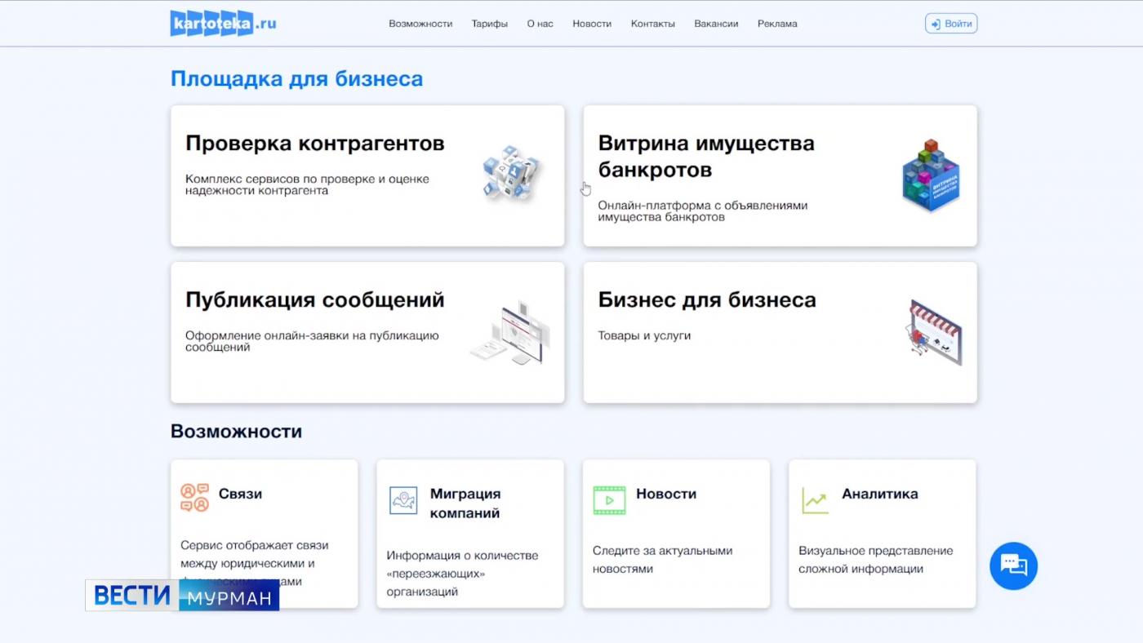Go to the О нас page
Viewport: 1143px width, 643px height.
point(540,24)
